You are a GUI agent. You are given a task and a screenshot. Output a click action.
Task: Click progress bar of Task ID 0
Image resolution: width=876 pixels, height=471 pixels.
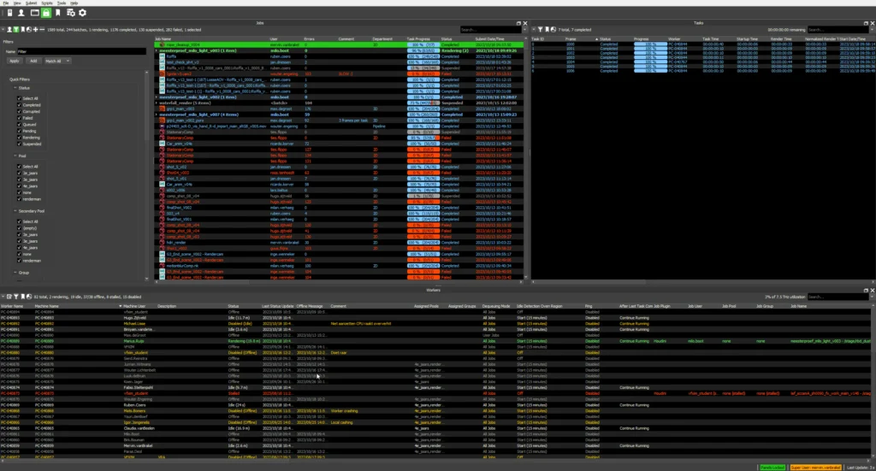[x=649, y=44]
